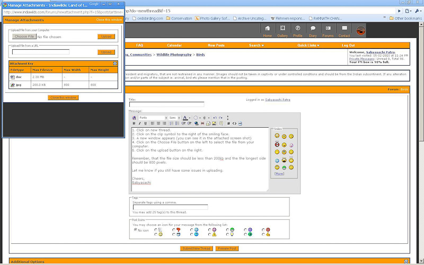
Task: Open the Diary speech-bubble icon
Action: pyautogui.click(x=313, y=31)
